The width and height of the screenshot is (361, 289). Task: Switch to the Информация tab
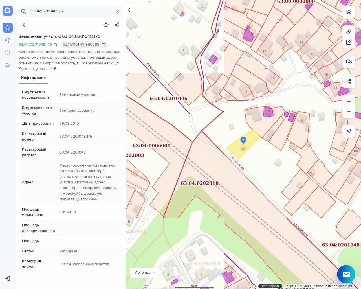point(33,78)
